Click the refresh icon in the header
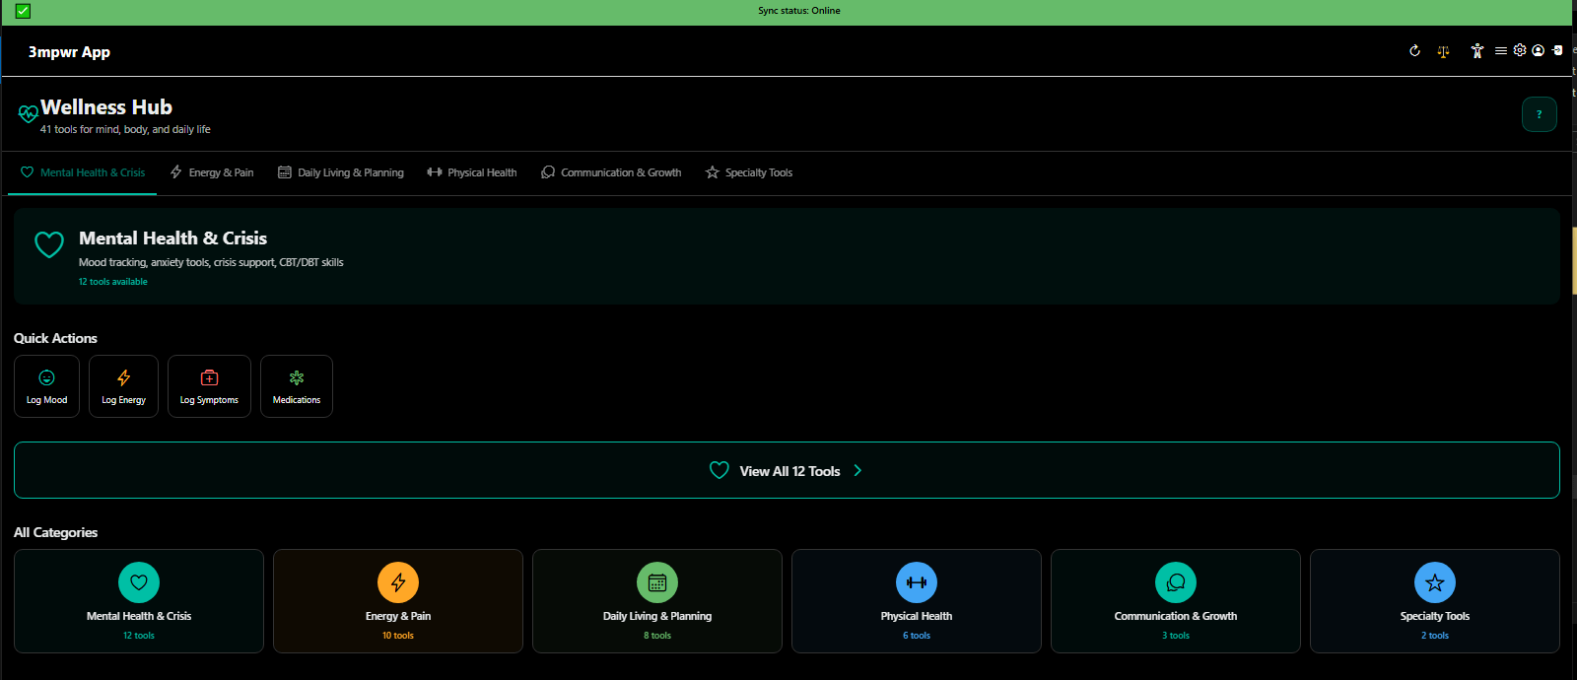 (1414, 50)
